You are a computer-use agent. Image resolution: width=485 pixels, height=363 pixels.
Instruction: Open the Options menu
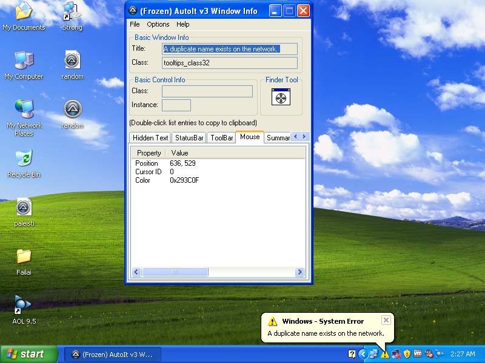158,24
